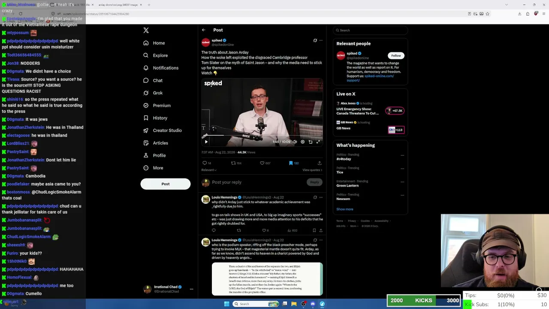Open video settings gear

tap(303, 142)
